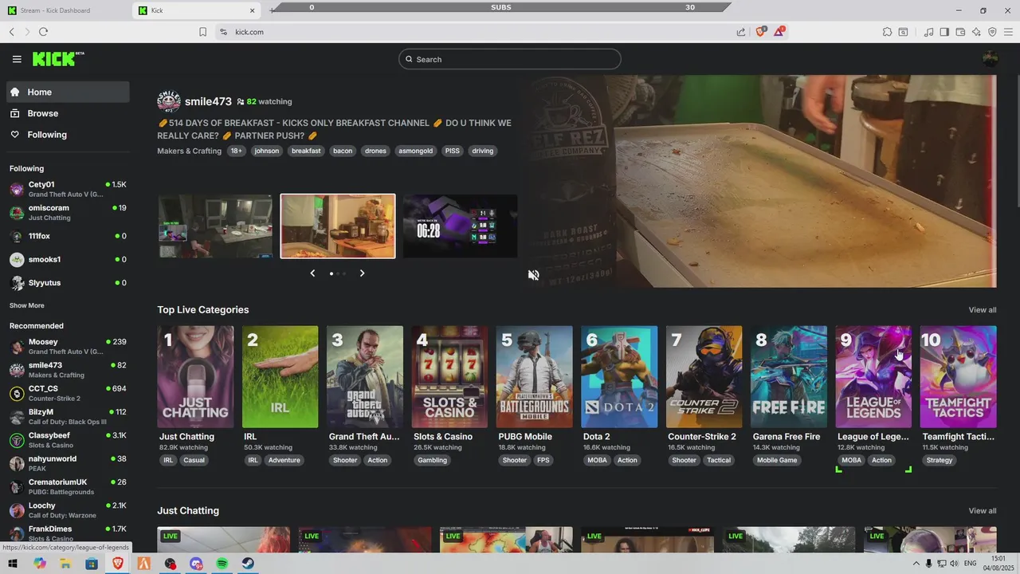Switch to Stream - Kick Dashboard tab

pos(66,10)
